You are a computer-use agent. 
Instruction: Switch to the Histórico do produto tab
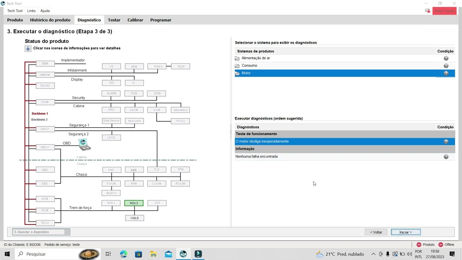50,20
